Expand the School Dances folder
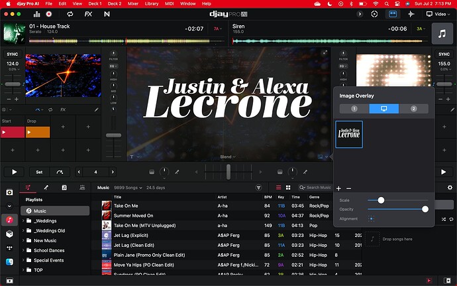 click(x=23, y=250)
